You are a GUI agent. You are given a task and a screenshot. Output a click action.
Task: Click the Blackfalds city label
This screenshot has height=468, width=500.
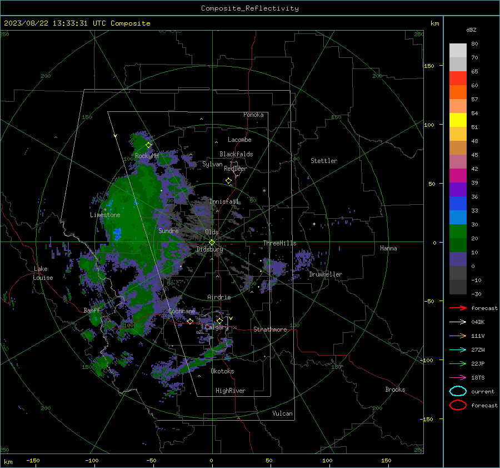pos(236,154)
